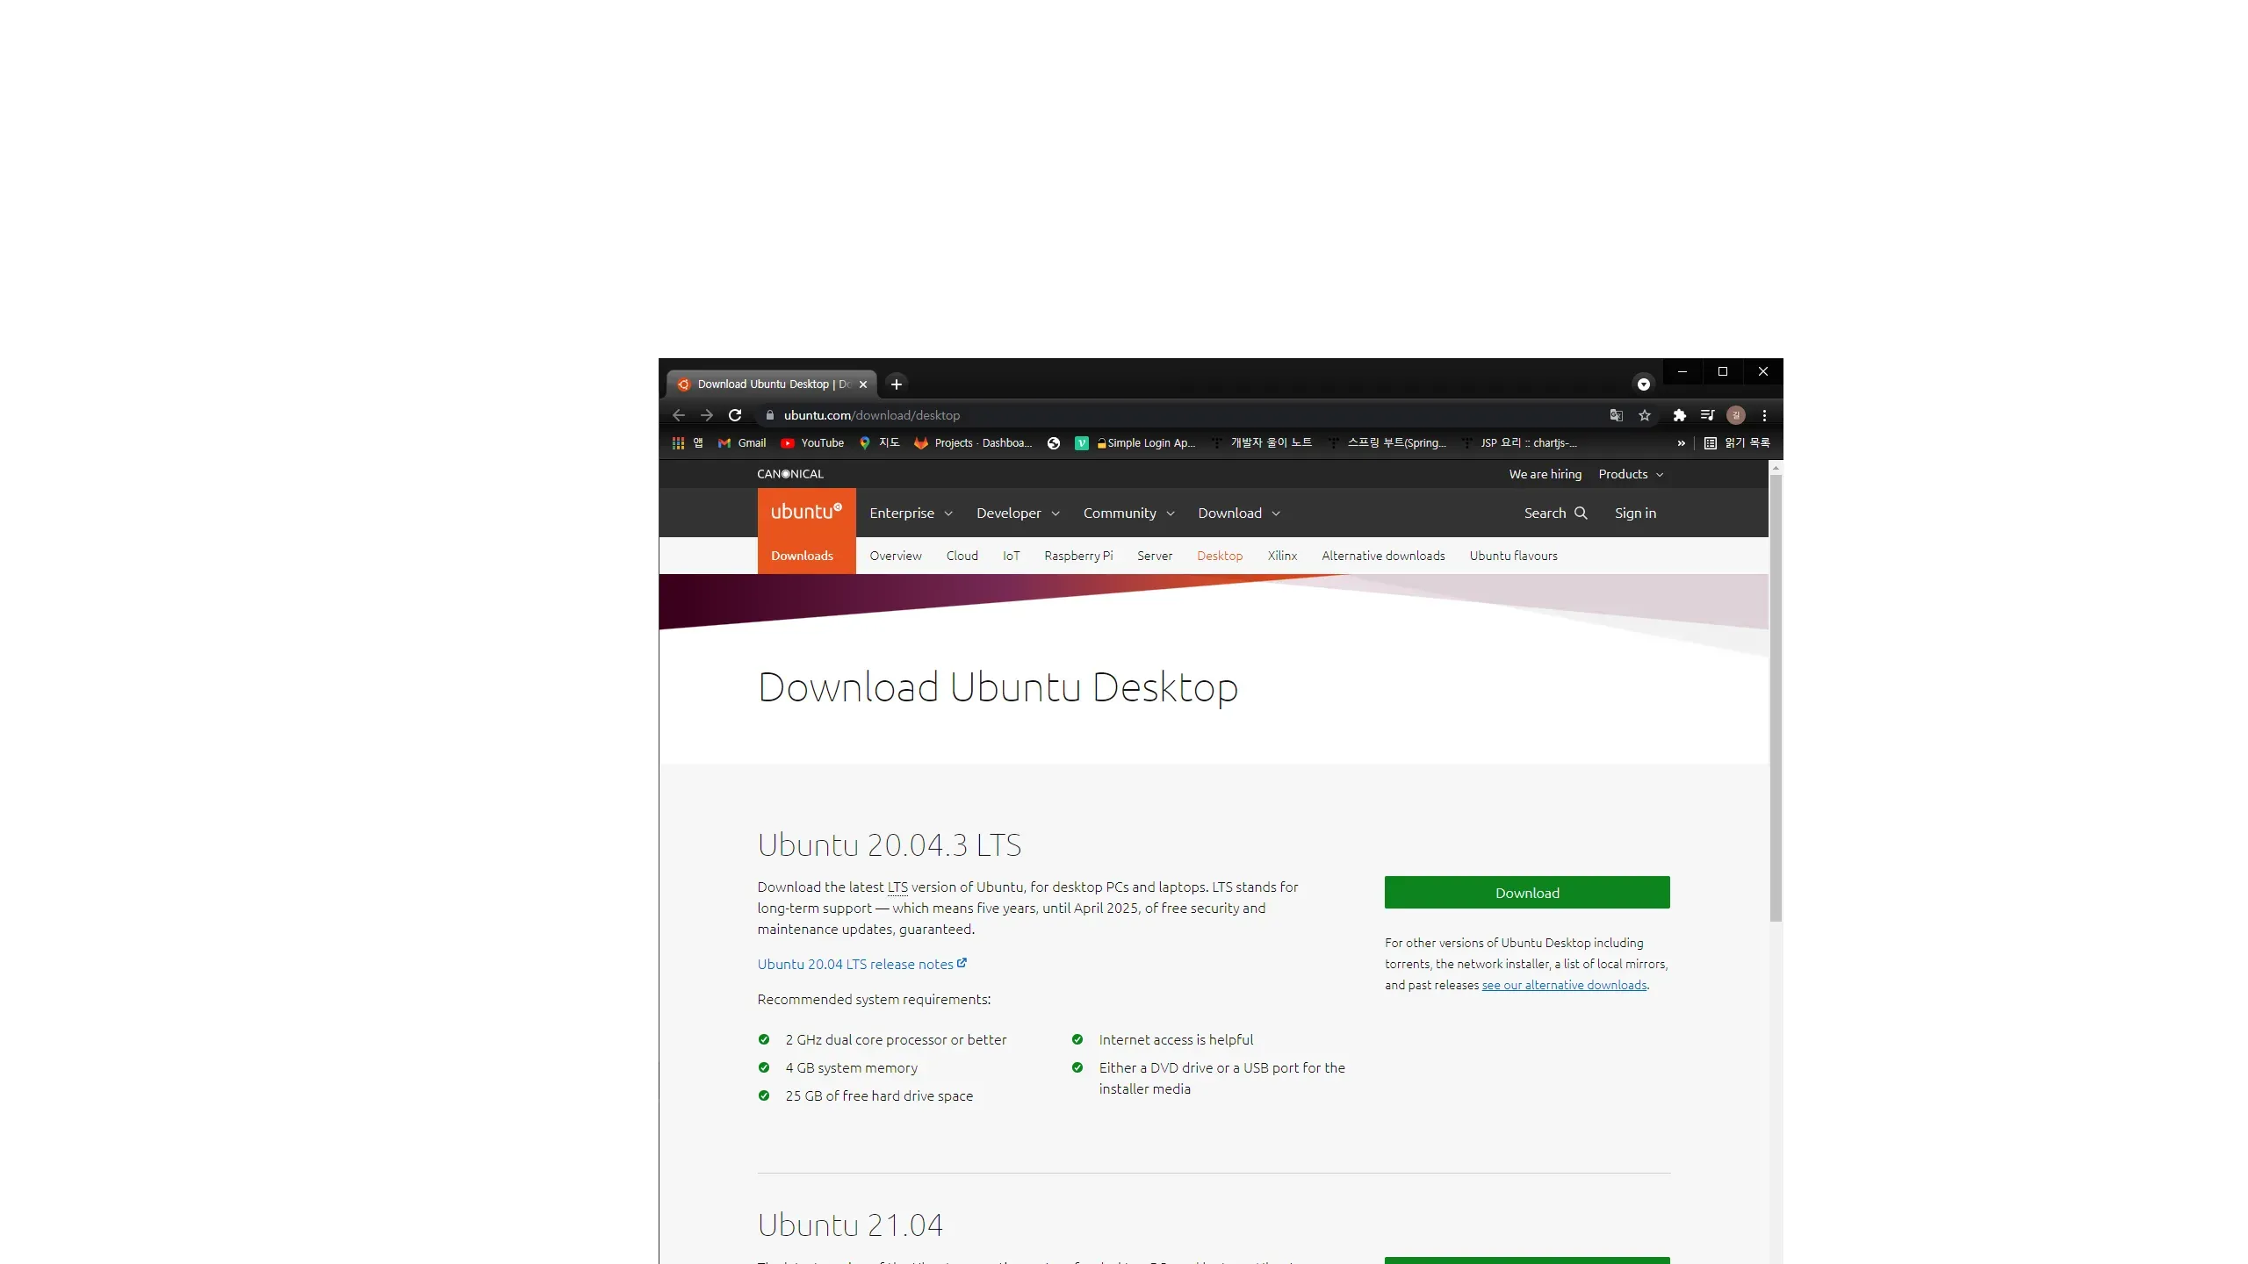Open the YouTube bookmark
Image resolution: width=2248 pixels, height=1264 pixels.
coord(812,443)
